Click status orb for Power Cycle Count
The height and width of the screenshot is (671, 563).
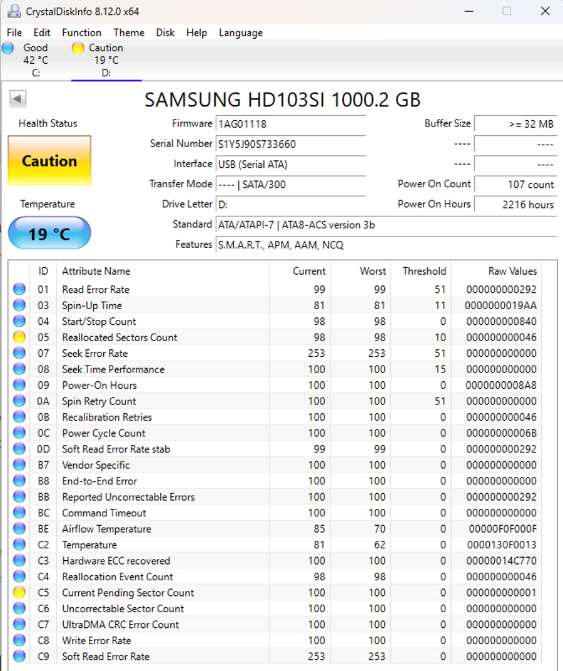coord(19,433)
